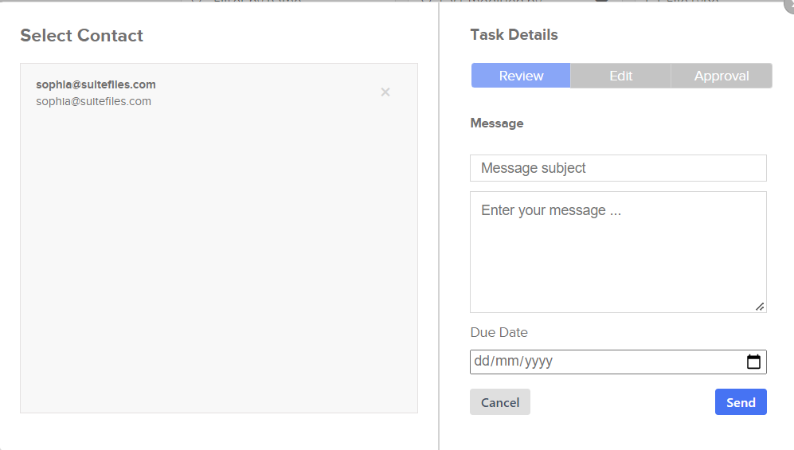Click the Task Details heading
This screenshot has height=450, width=794.
click(514, 34)
